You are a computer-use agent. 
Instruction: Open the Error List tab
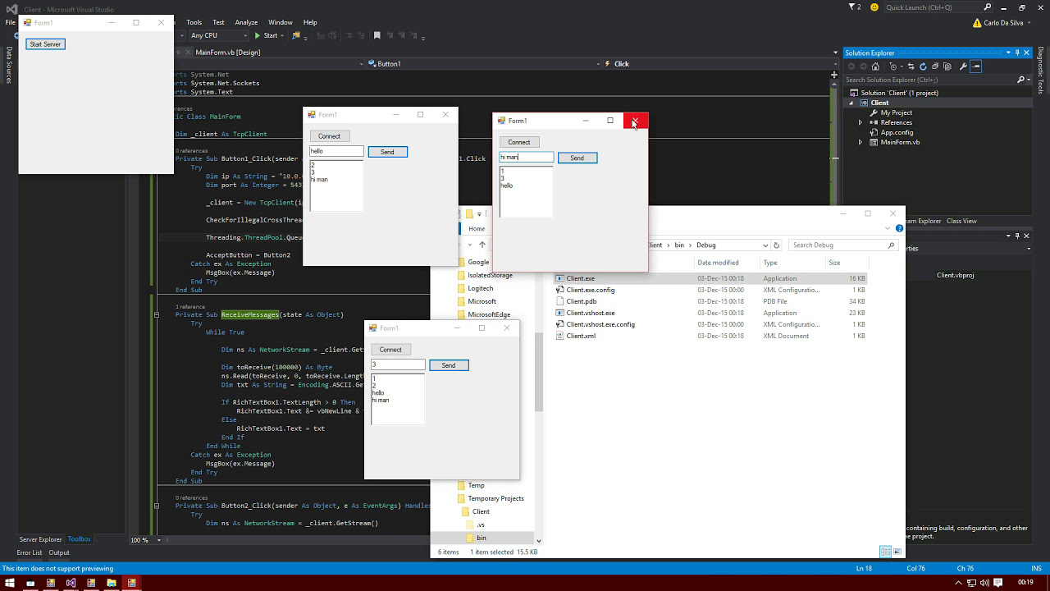30,552
